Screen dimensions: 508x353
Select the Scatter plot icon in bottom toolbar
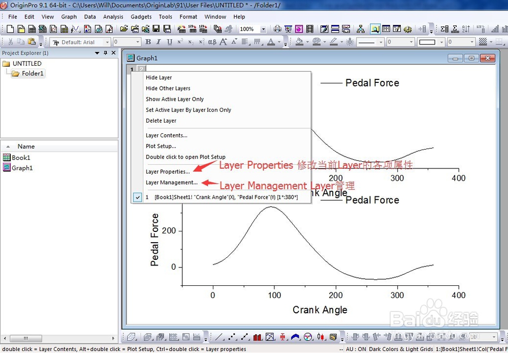pos(232,337)
